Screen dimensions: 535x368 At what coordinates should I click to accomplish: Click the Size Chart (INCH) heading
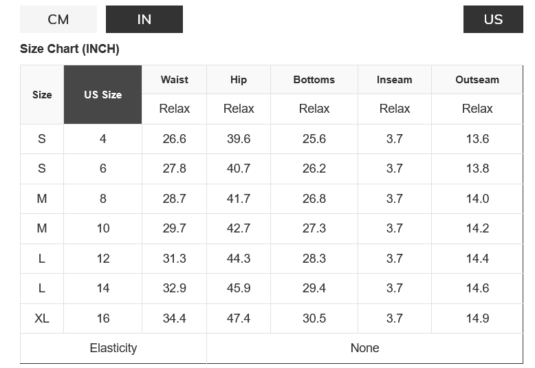tap(70, 50)
